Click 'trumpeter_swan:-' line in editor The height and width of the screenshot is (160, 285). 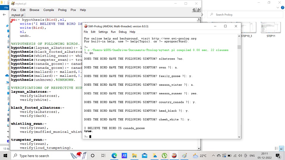tap(29, 140)
